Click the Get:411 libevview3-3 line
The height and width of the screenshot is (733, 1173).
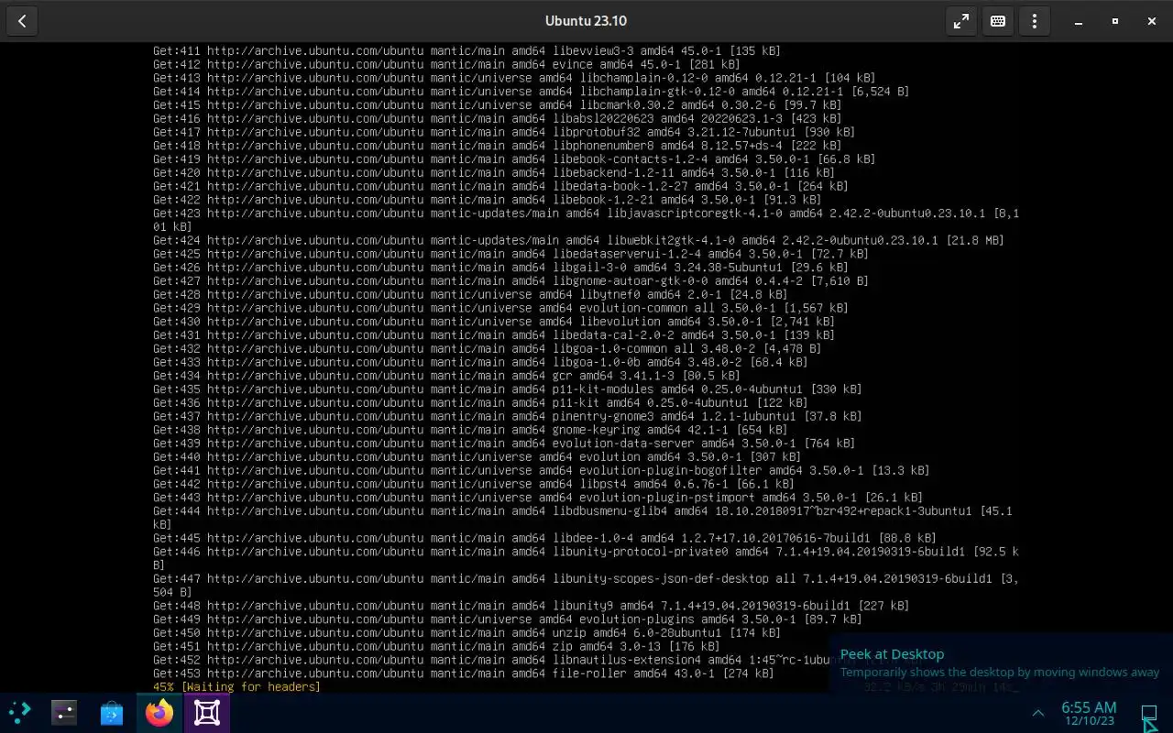click(467, 51)
